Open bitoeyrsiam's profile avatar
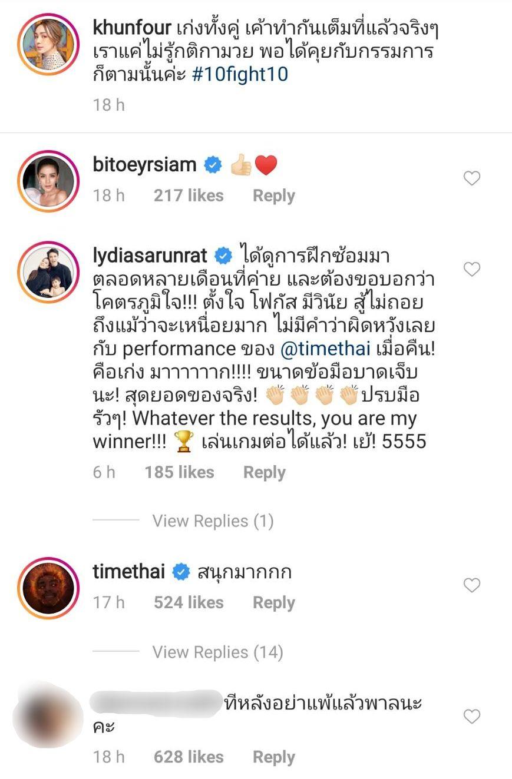512x779 pixels. 48,181
